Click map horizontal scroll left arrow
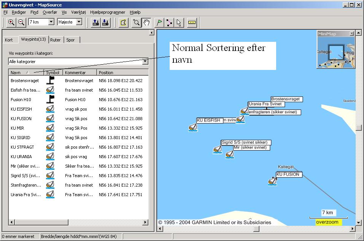364x241 pixels. (160, 229)
